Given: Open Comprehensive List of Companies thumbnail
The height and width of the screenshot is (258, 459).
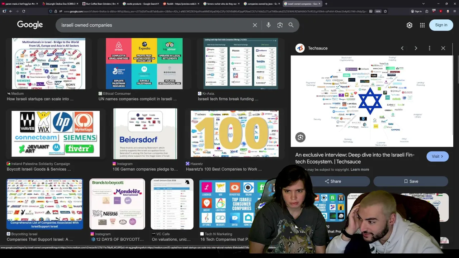Looking at the screenshot, I should pos(45,204).
